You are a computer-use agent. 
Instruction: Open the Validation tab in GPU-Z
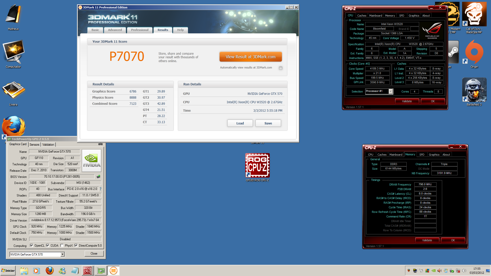click(x=48, y=145)
